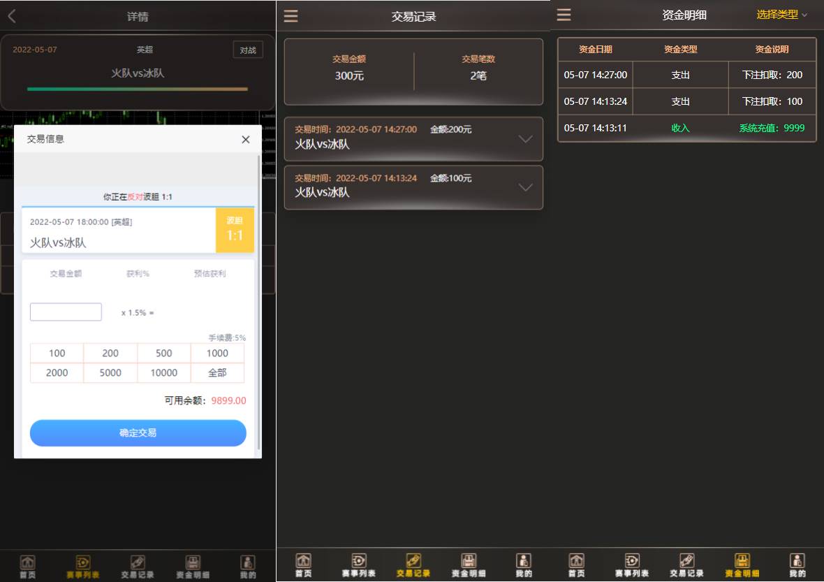824x582 pixels.
Task: Open 交易记录 icon in 详情 screen nav
Action: (x=138, y=567)
